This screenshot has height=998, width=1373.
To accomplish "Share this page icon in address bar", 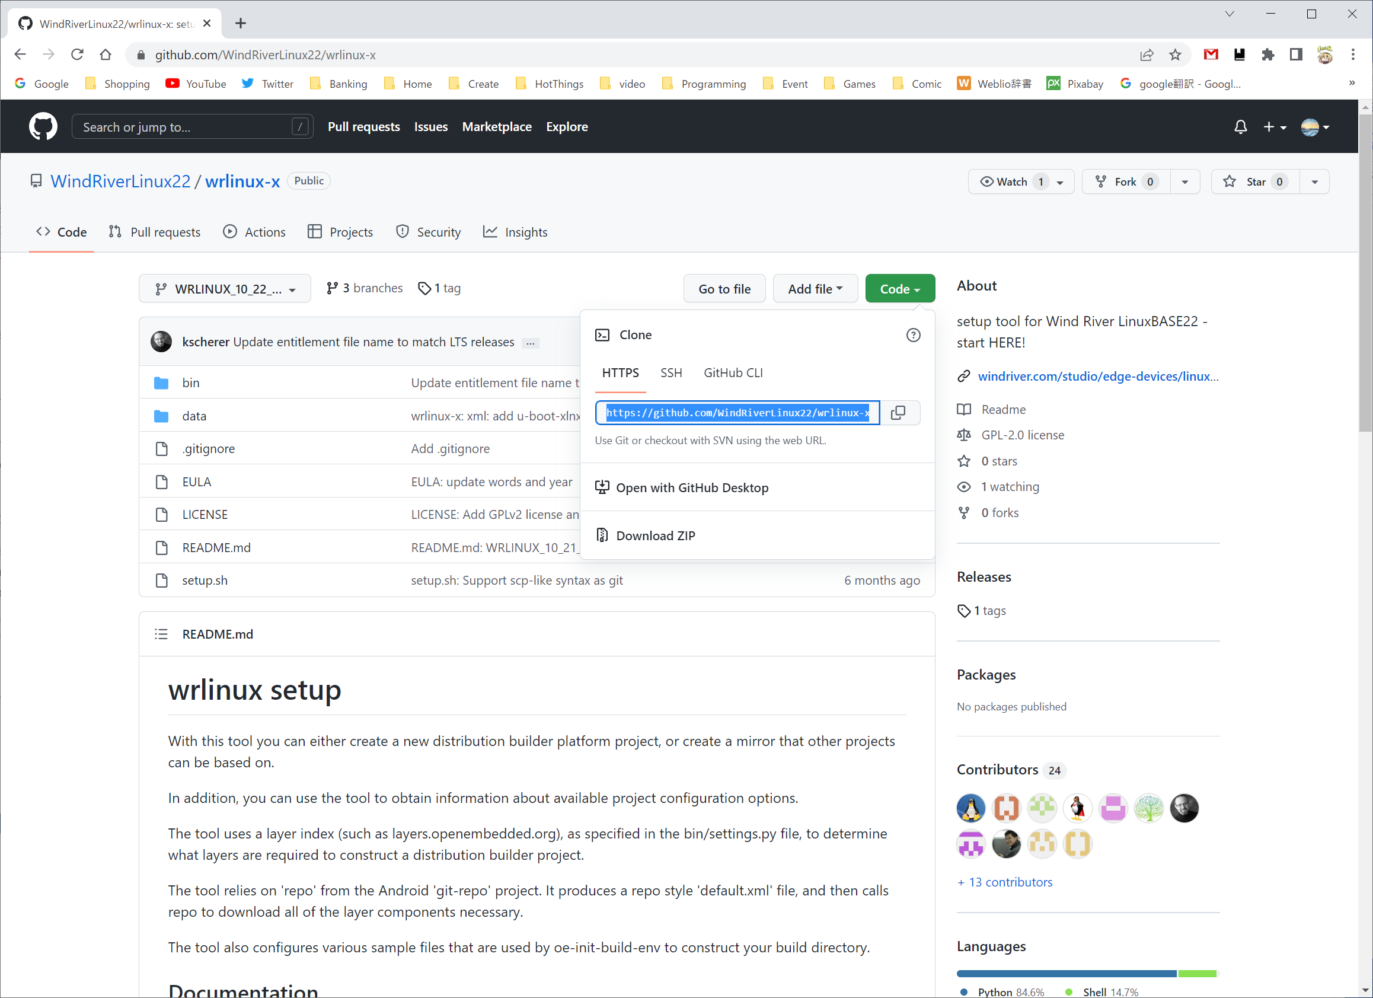I will [1147, 55].
